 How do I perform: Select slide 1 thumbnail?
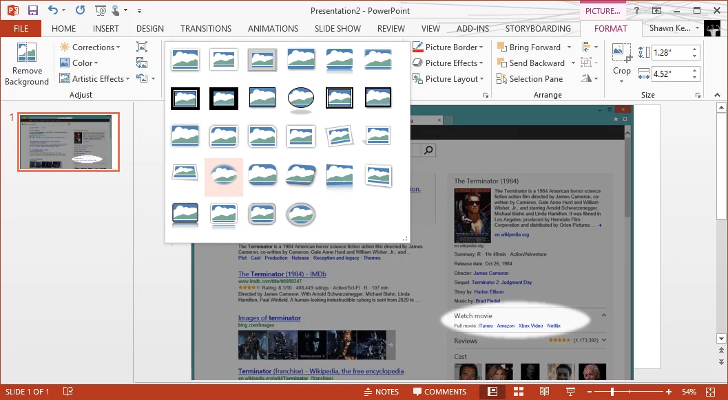(x=69, y=142)
